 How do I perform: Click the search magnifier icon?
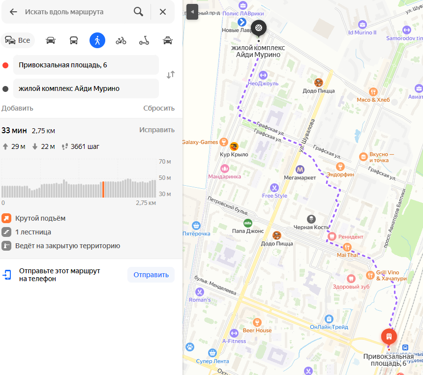tap(138, 12)
